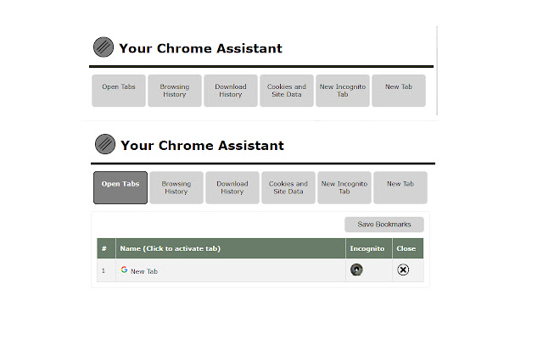Open New Incognito Tab from the lower panel

[x=344, y=188]
